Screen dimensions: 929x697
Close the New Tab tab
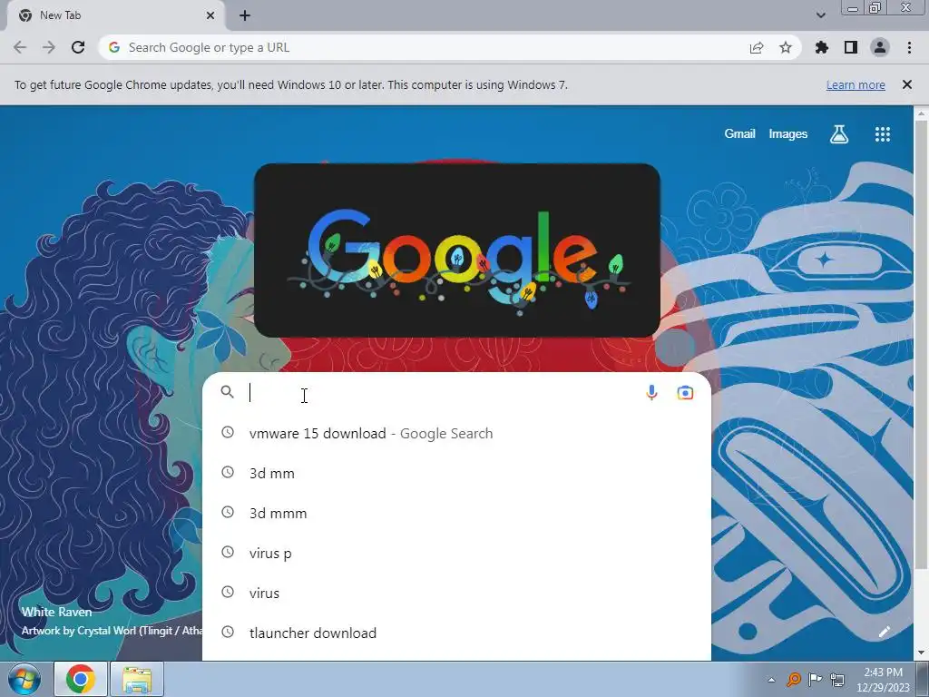(210, 16)
